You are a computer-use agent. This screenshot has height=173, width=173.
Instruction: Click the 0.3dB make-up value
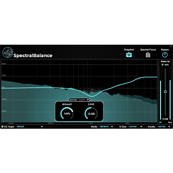click(x=165, y=119)
